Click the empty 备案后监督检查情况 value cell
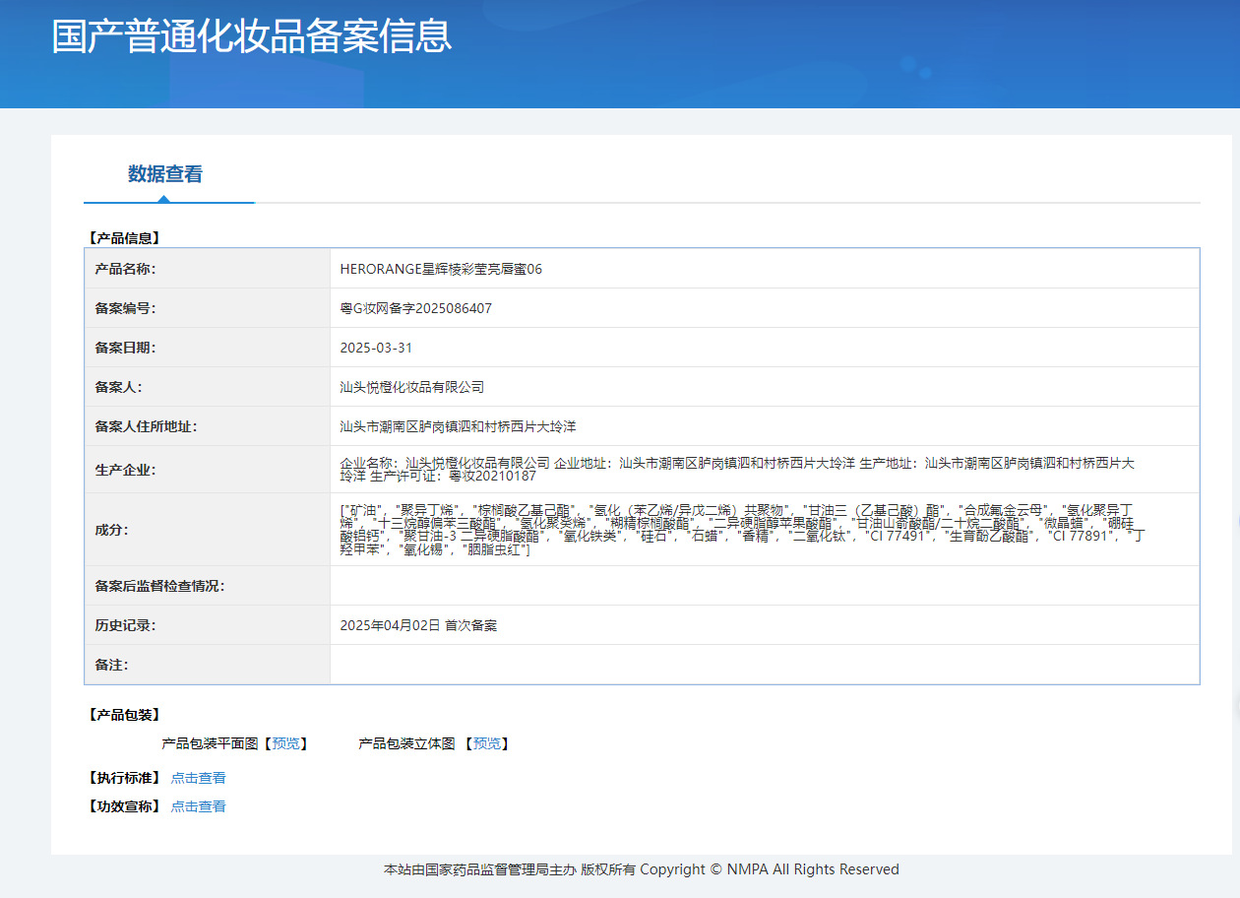The width and height of the screenshot is (1240, 898). coord(764,586)
